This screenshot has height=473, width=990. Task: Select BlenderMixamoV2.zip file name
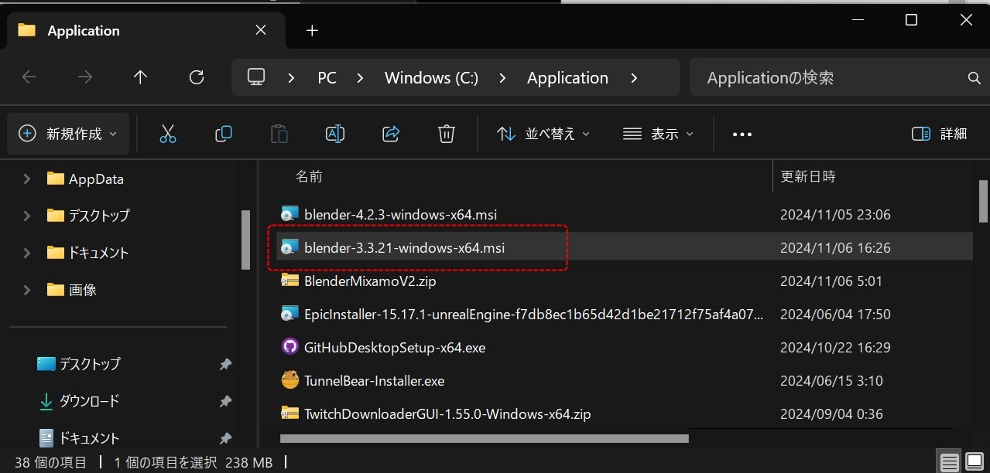pos(370,281)
